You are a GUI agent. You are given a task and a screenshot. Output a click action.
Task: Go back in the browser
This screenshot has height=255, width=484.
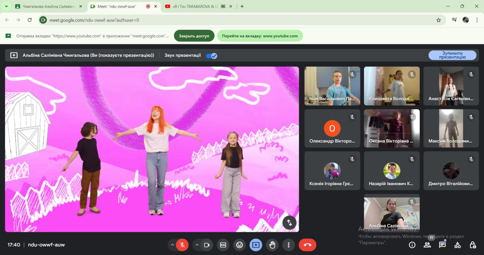tap(7, 20)
